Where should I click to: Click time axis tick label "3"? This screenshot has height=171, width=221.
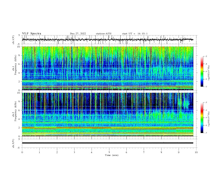(74, 152)
